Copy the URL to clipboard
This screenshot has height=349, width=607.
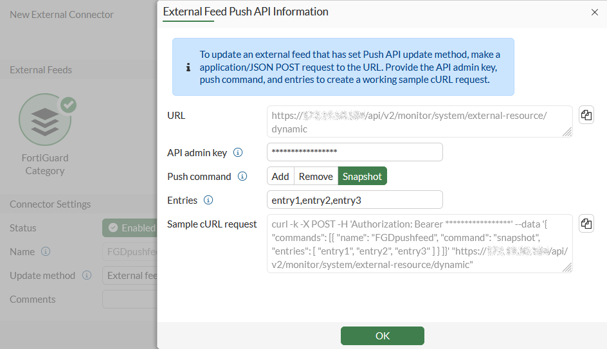click(586, 115)
